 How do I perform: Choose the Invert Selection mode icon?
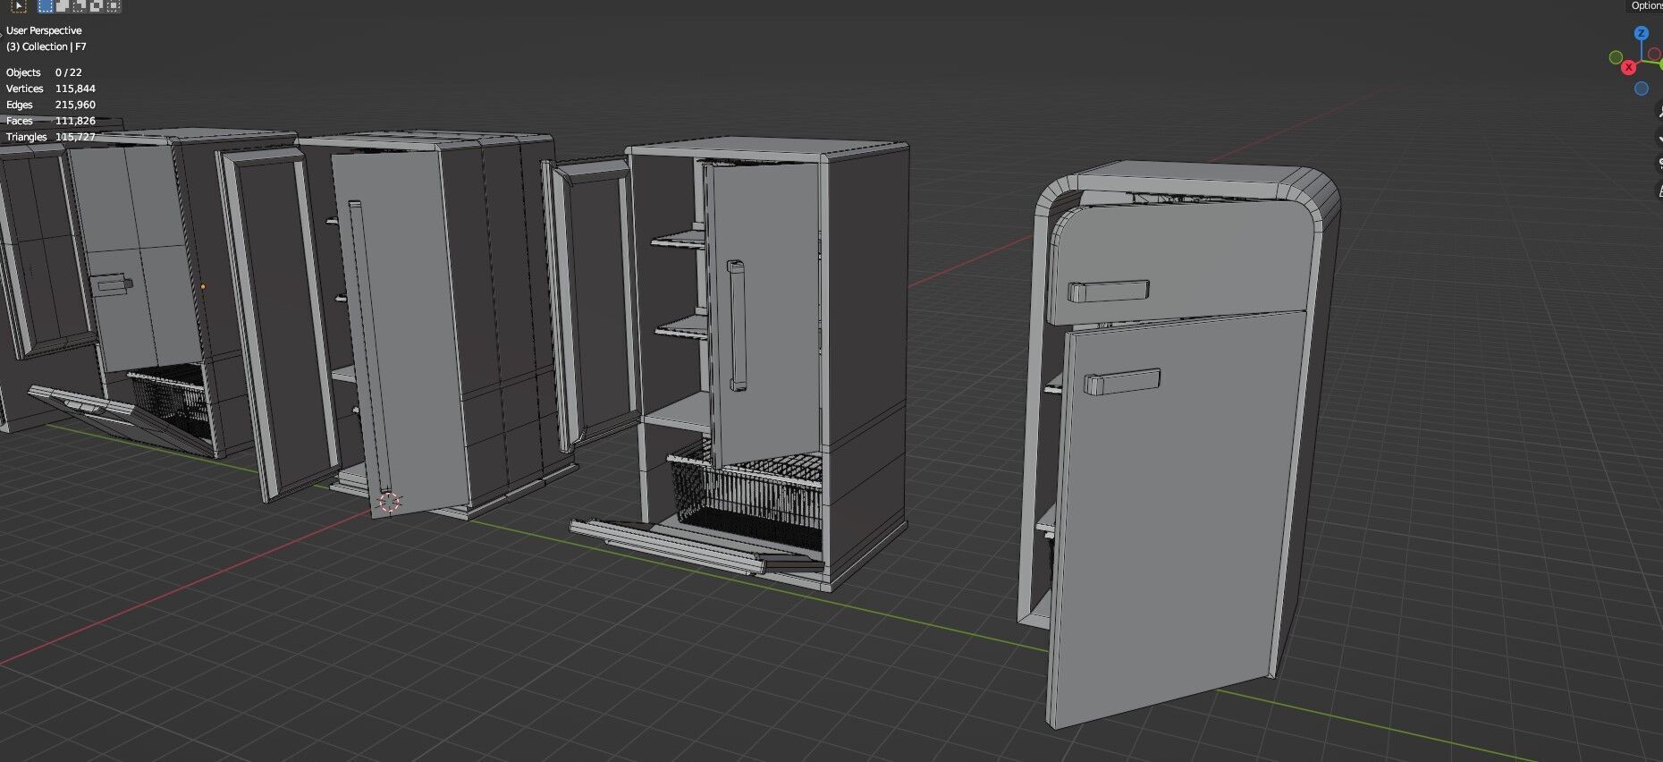click(x=97, y=5)
